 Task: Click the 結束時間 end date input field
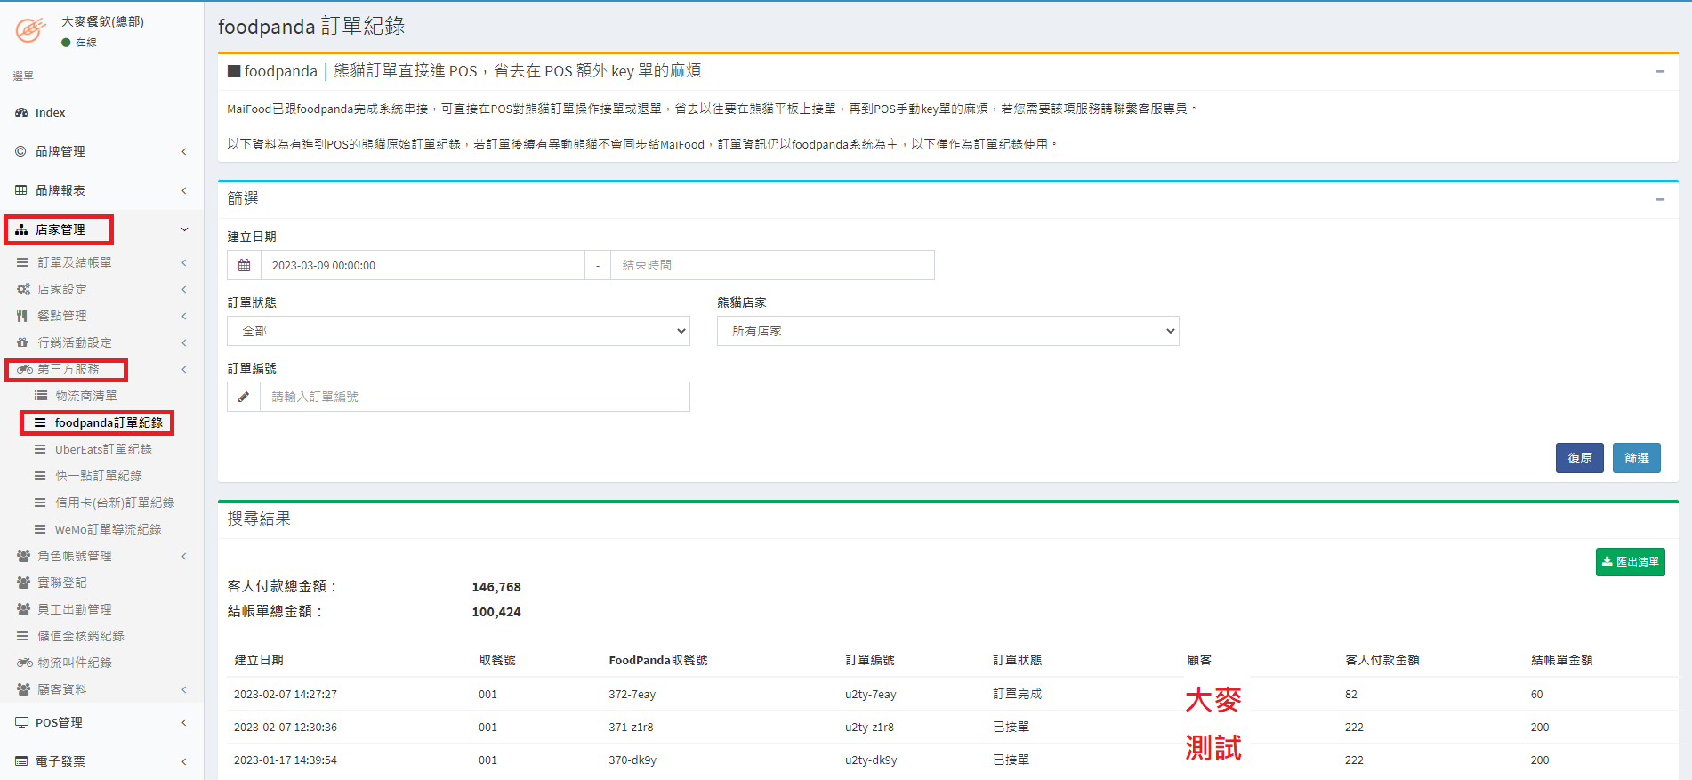(x=771, y=265)
